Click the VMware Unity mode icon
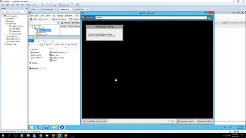246x138 pixels. coord(72,5)
